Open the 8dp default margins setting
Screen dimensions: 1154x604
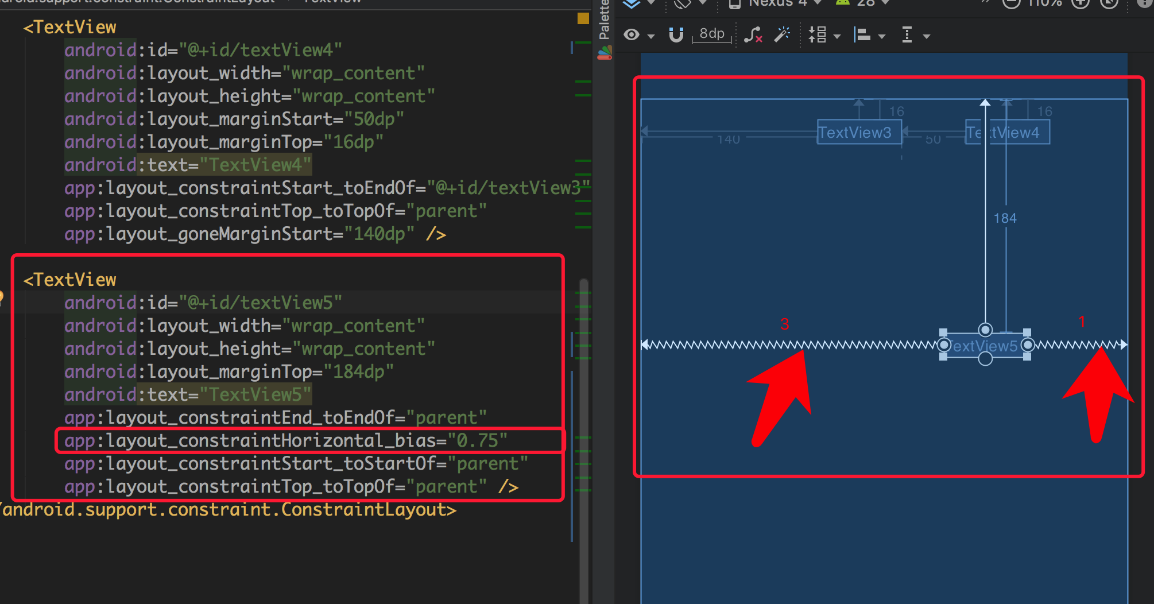click(x=712, y=34)
